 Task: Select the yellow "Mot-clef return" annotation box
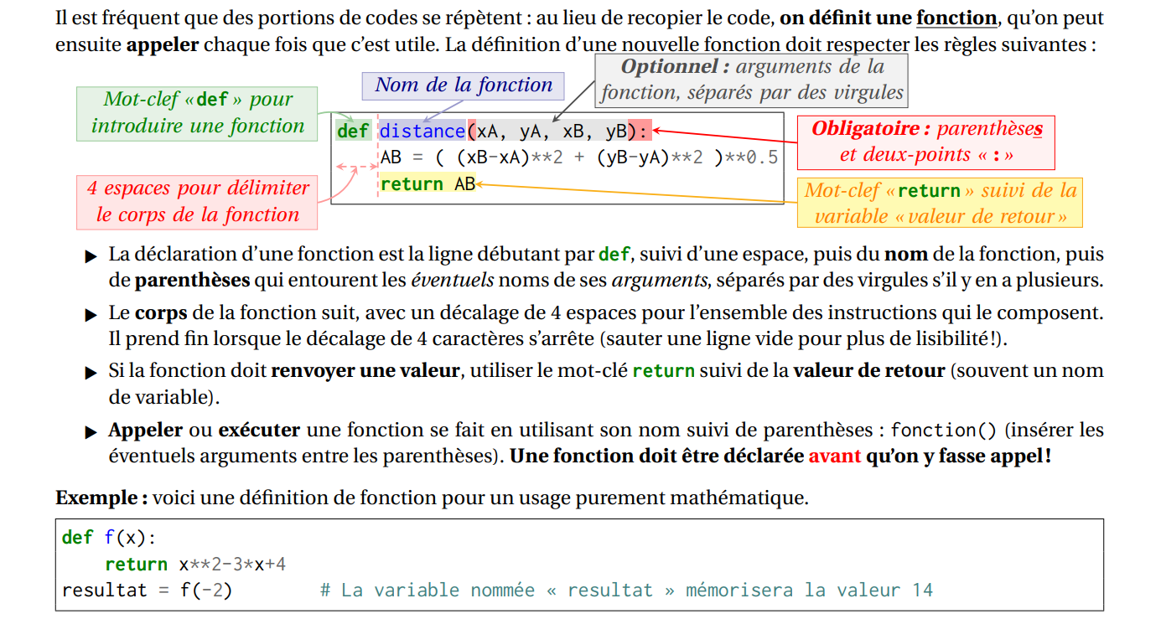click(x=940, y=203)
